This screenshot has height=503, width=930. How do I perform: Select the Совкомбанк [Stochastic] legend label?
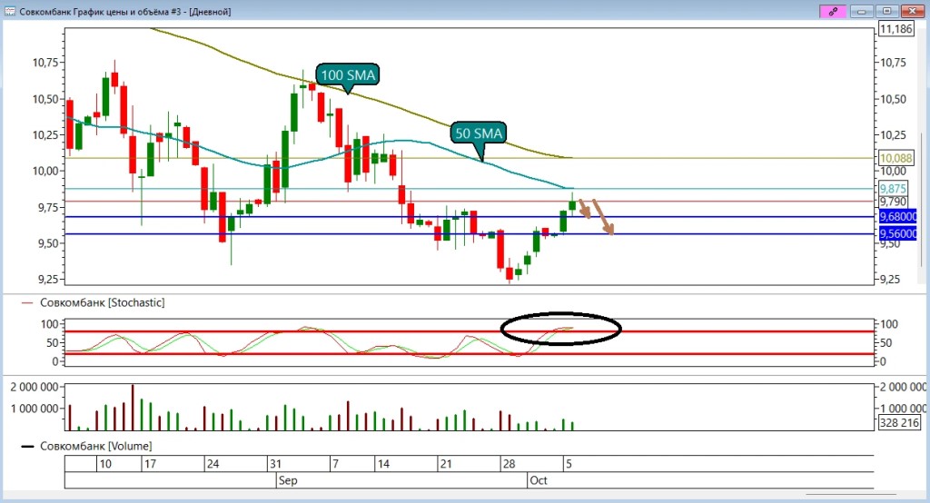click(102, 302)
